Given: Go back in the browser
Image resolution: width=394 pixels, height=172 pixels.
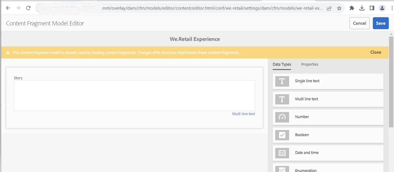Looking at the screenshot, I should pyautogui.click(x=8, y=8).
